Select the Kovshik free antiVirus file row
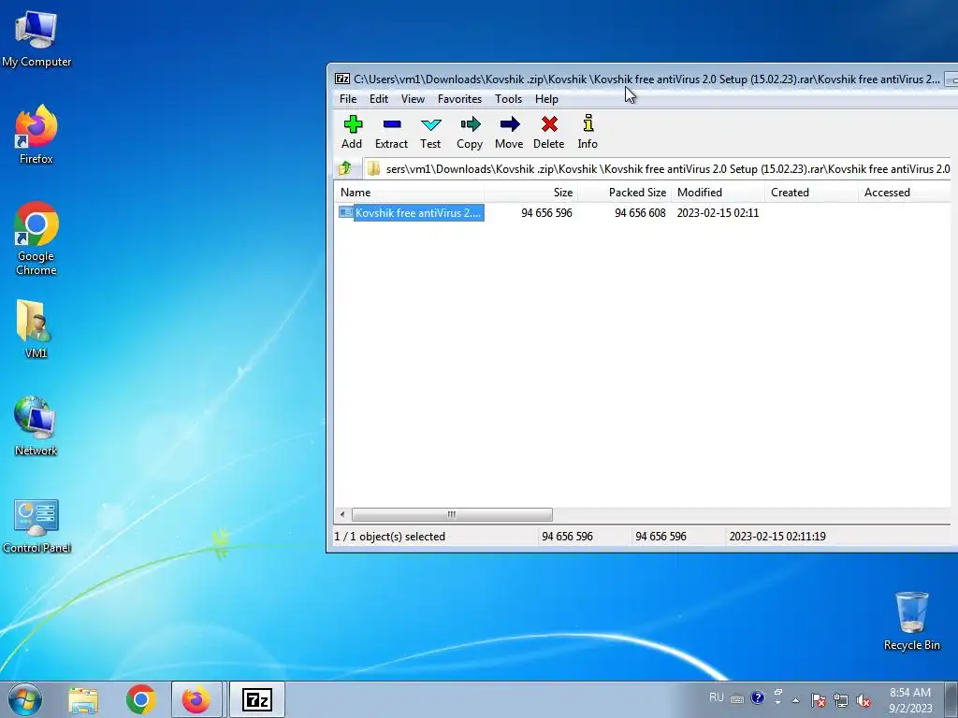This screenshot has height=718, width=958. click(412, 212)
